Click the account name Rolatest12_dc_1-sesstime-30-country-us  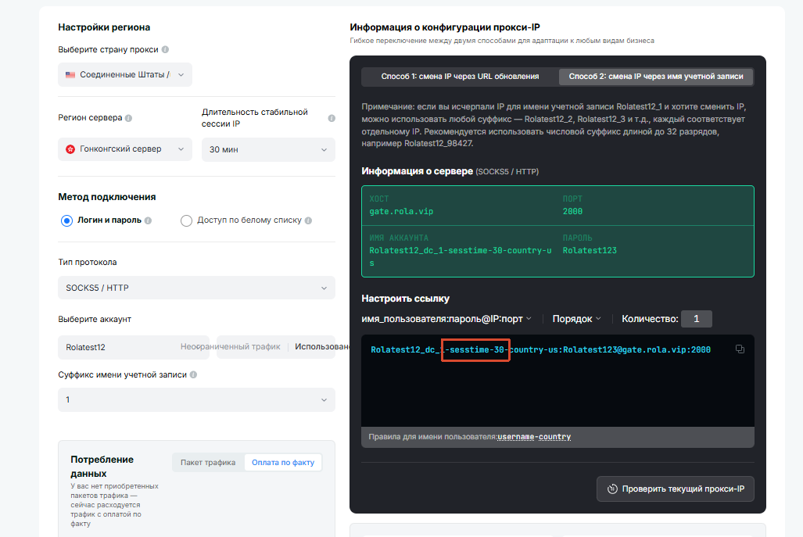tap(461, 256)
